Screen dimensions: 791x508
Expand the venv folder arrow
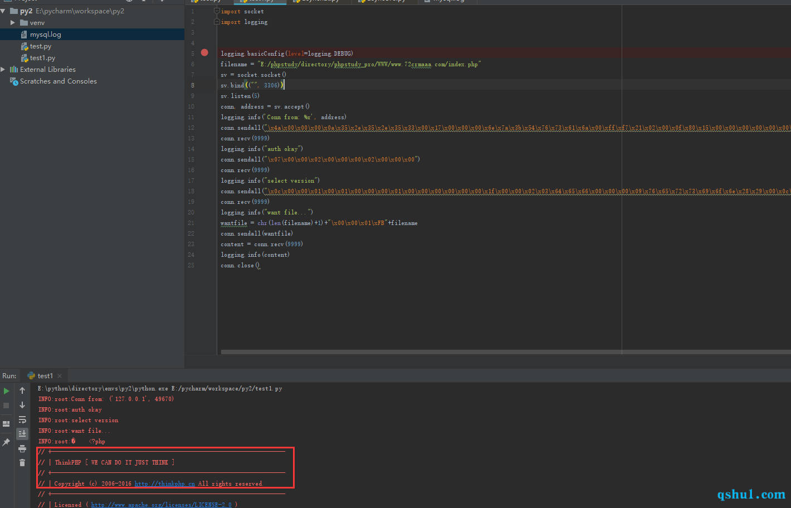pyautogui.click(x=13, y=23)
